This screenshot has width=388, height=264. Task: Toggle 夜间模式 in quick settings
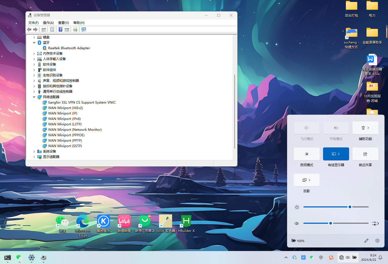(x=307, y=154)
